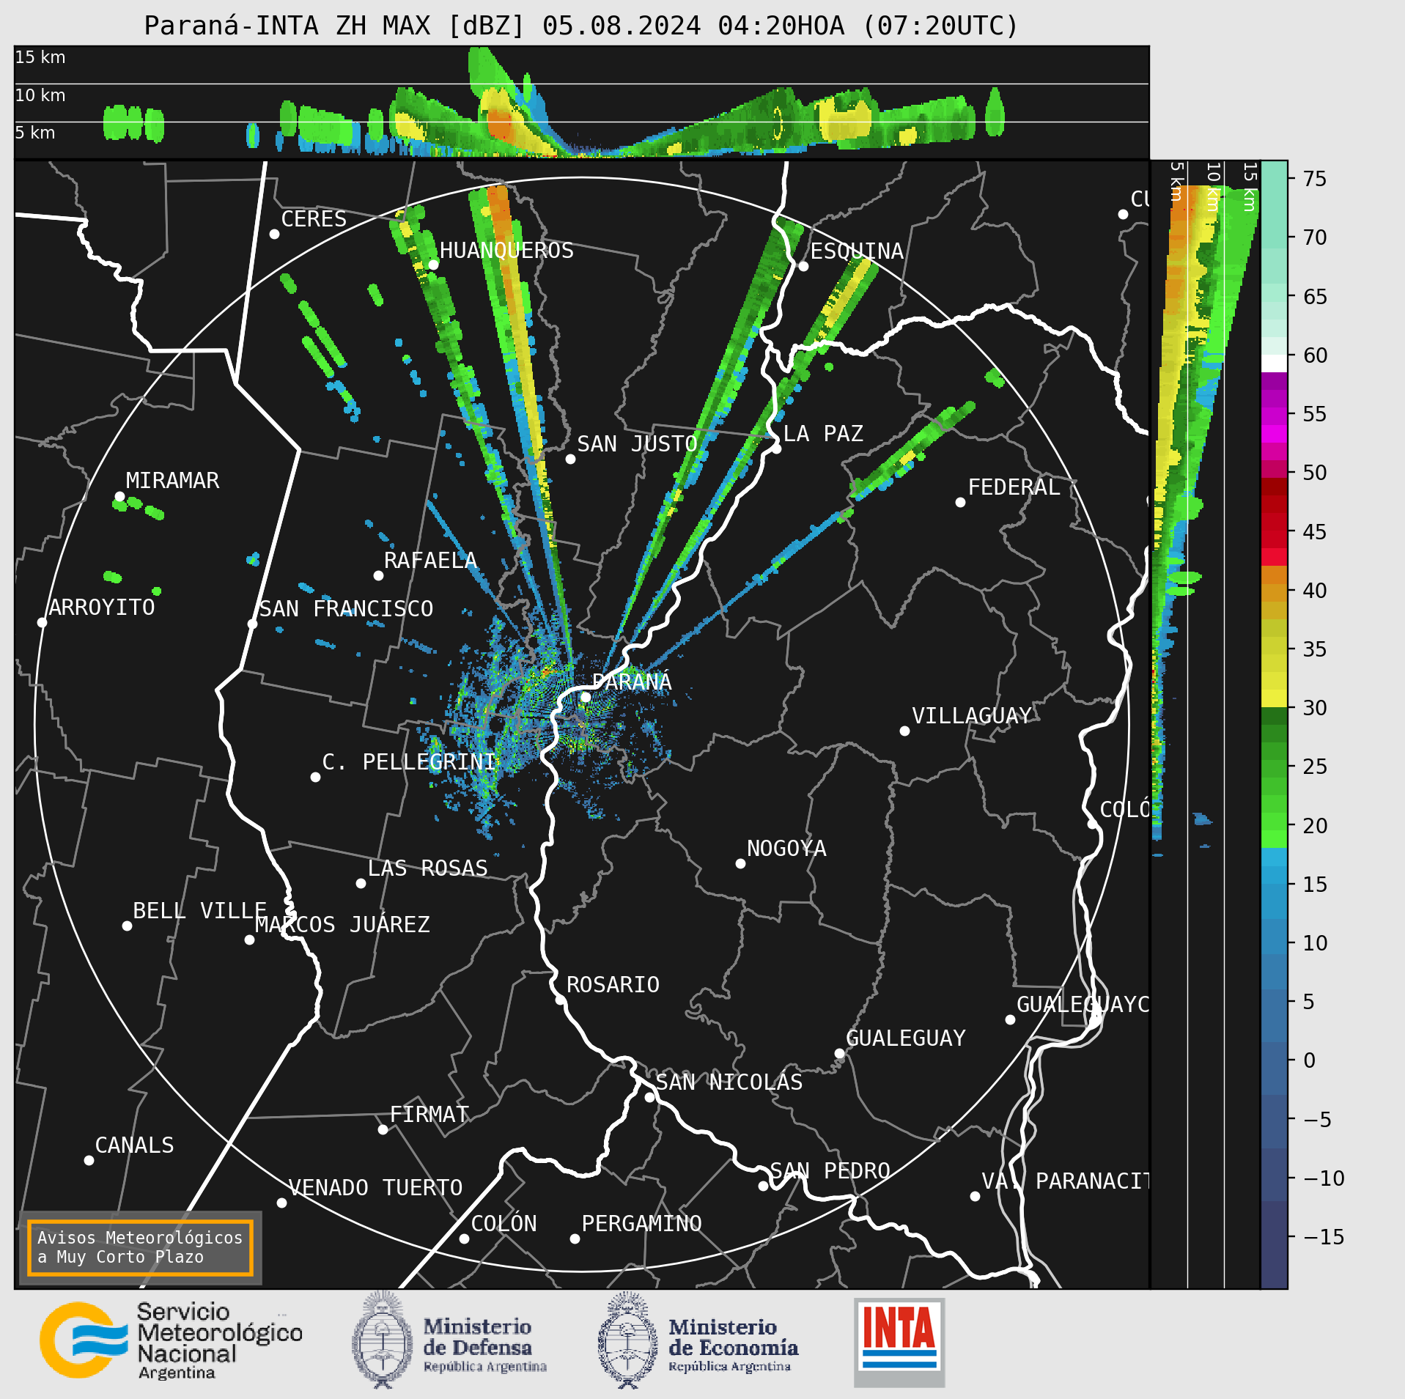Click the Avisos Meteorológicos a Muy Corto Plazo box

[140, 1247]
